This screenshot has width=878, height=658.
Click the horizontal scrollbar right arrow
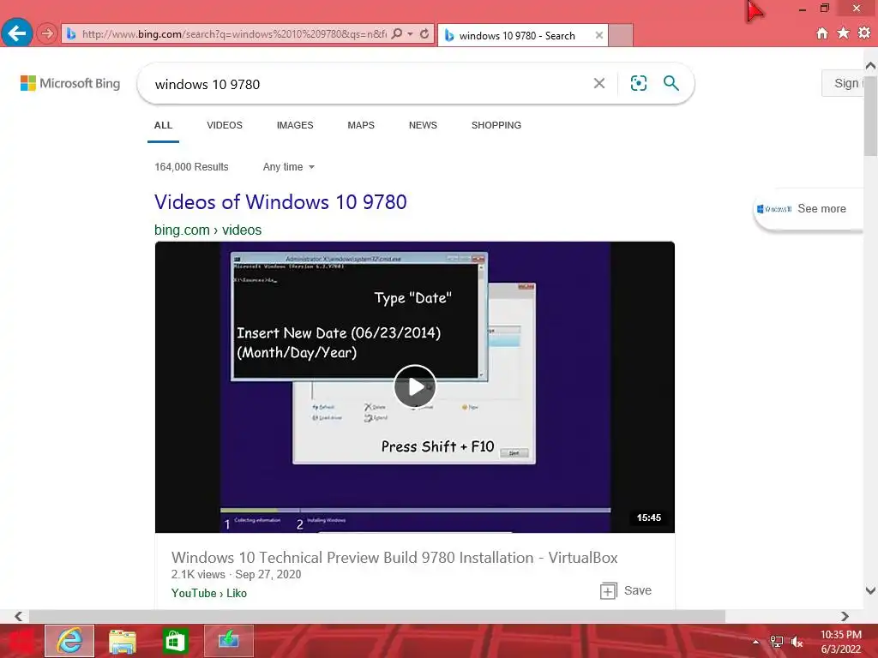point(845,617)
